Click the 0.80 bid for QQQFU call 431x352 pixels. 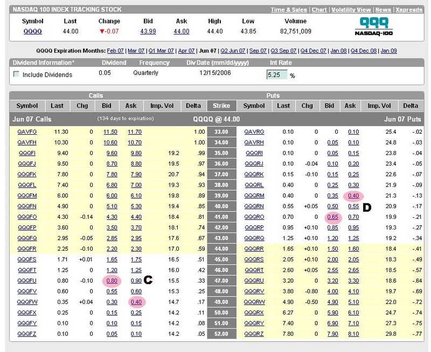(x=112, y=281)
